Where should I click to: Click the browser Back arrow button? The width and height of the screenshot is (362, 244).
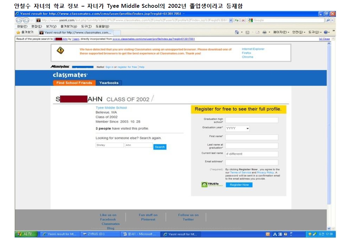[x=19, y=20]
